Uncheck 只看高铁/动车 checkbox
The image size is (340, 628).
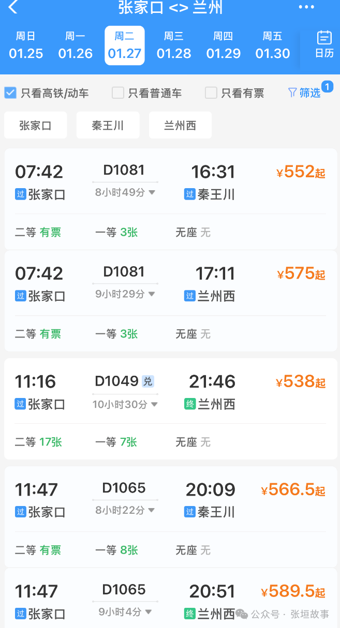point(10,93)
